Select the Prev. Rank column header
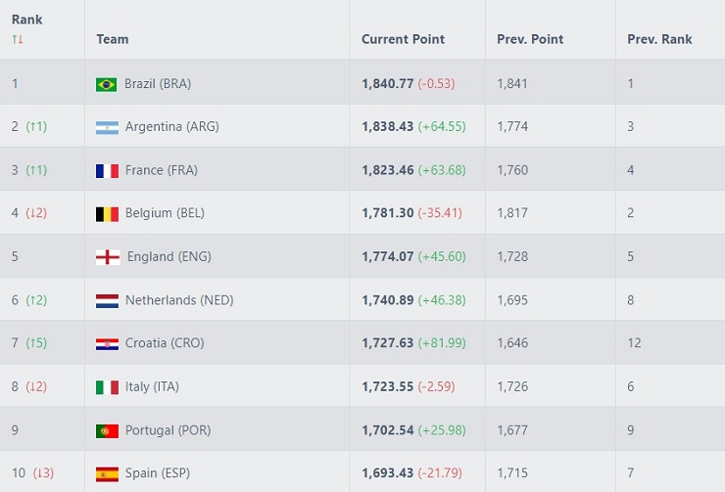Viewport: 725px width, 492px height. point(659,39)
